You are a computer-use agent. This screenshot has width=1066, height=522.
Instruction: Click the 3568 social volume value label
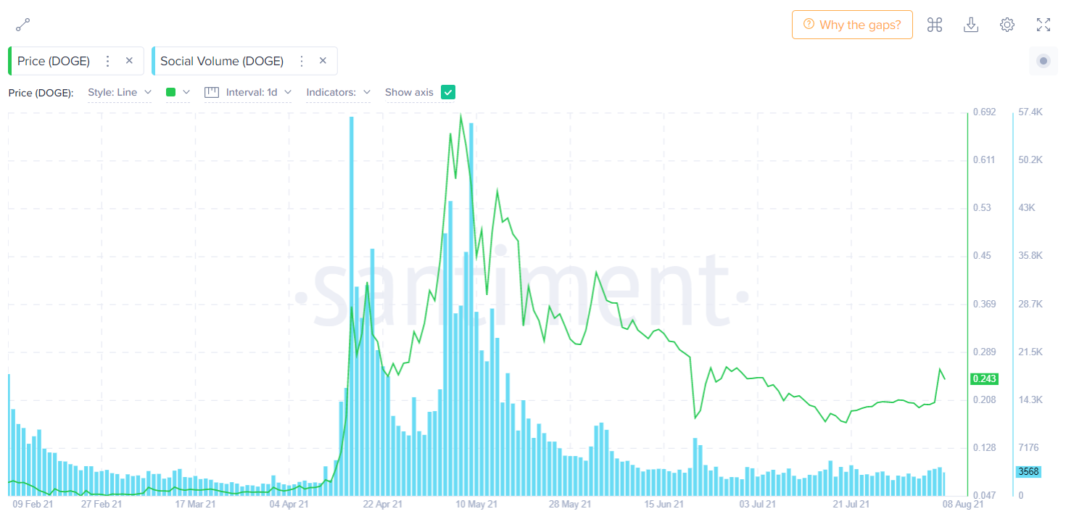pyautogui.click(x=1028, y=471)
